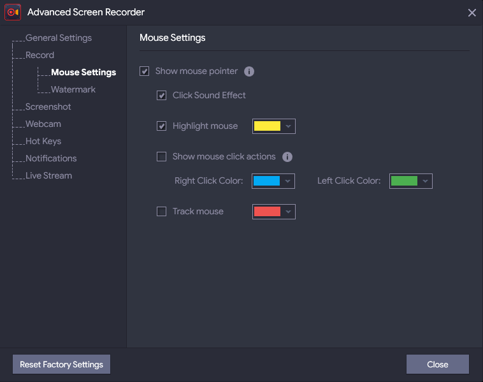483x382 pixels.
Task: Click the Click Sound Effect label
Action: [209, 95]
